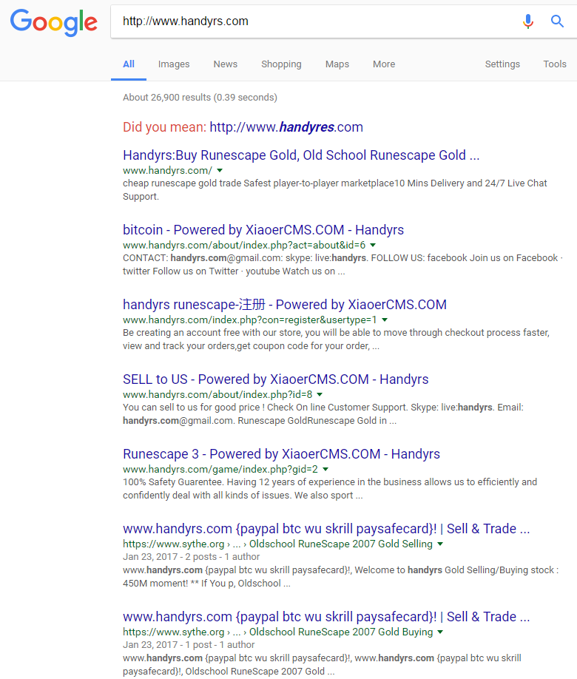
Task: Open 'Handyrs:Buy Runescape Gold' result
Action: point(301,155)
